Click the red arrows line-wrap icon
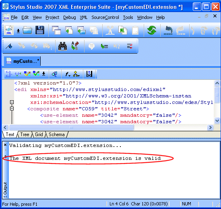Image resolution: width=221 pixels, height=209 pixels. (x=130, y=46)
